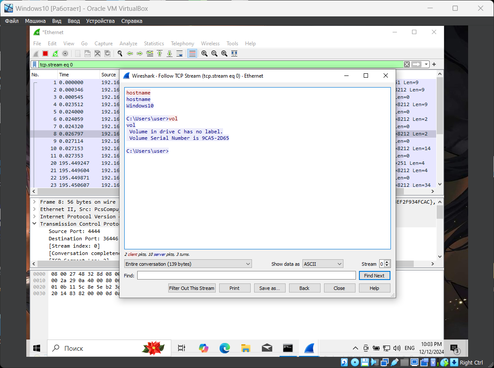Click the display filter field tcp.stream eq 0
This screenshot has width=494, height=368.
click(x=220, y=65)
